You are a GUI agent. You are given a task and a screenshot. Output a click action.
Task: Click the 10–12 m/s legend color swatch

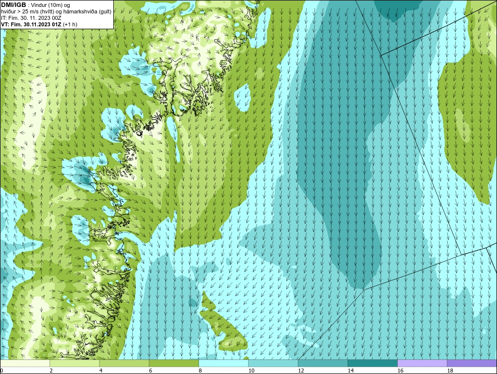pyautogui.click(x=273, y=363)
